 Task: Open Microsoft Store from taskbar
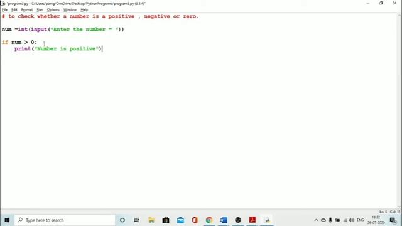[x=166, y=220]
